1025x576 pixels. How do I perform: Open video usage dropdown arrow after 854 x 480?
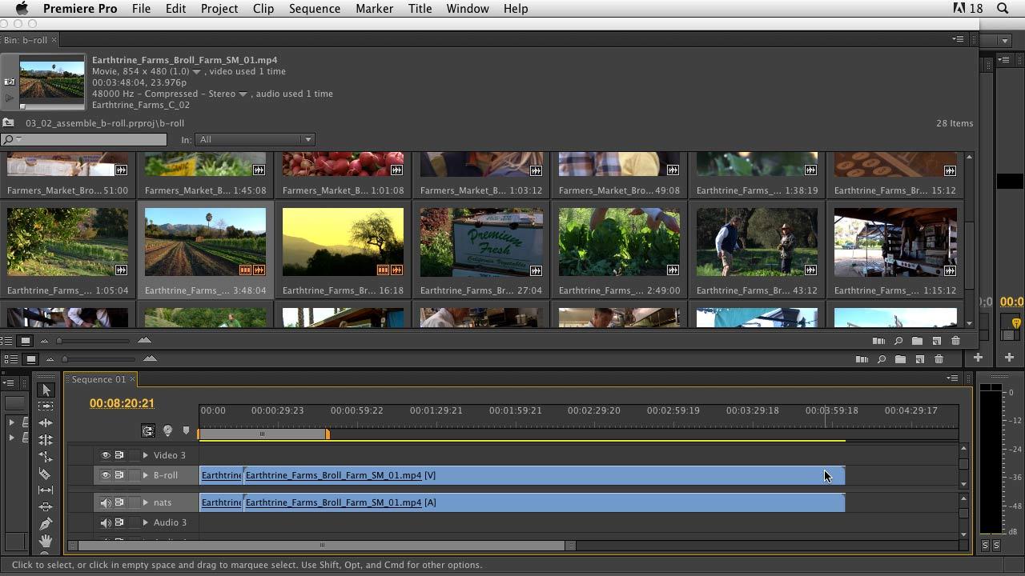coord(196,72)
